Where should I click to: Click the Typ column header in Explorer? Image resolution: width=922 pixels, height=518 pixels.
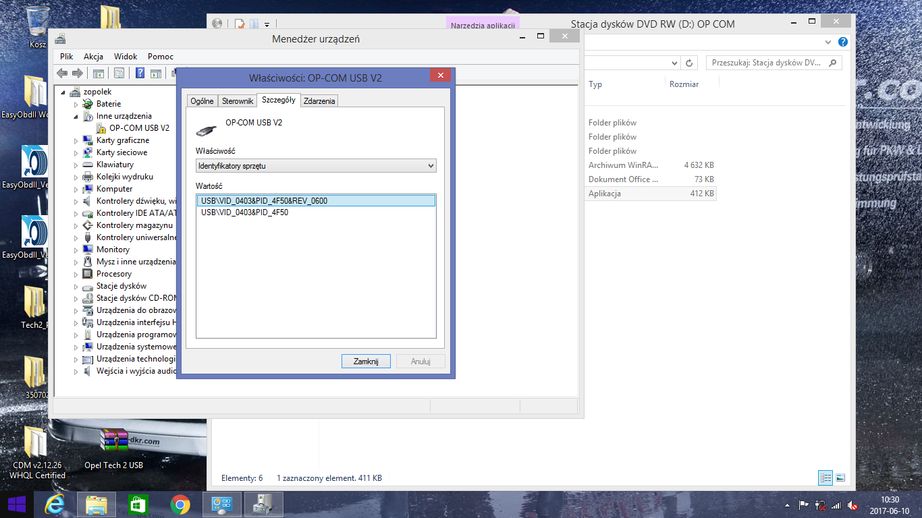595,84
